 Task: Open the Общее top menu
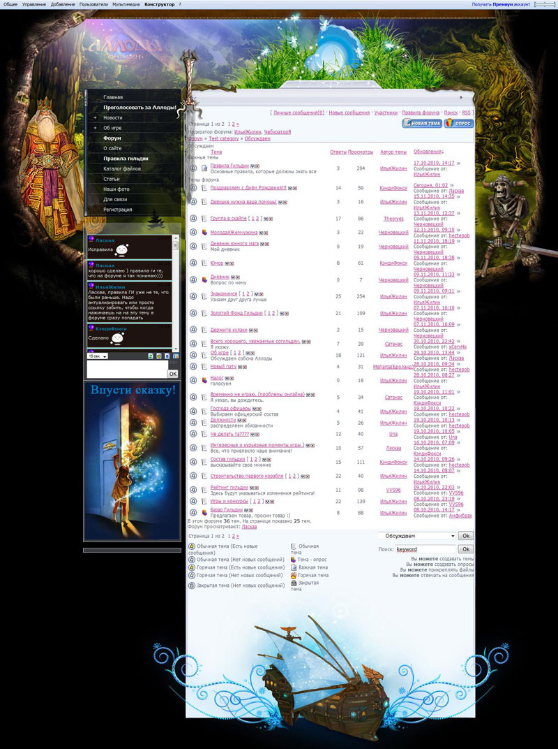click(10, 4)
